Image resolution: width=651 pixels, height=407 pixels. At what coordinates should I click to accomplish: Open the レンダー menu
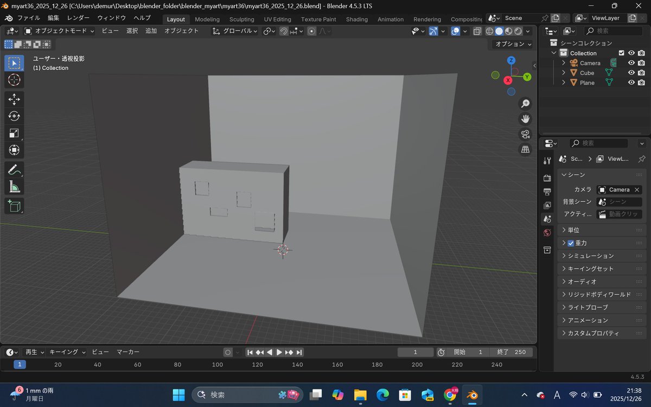78,18
